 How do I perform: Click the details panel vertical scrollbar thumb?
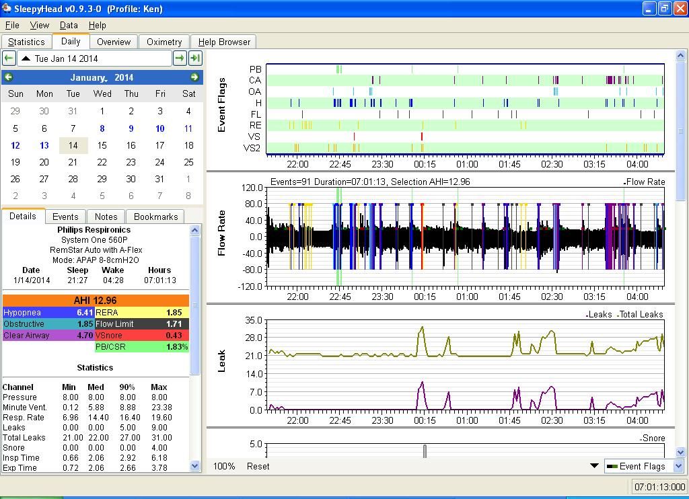point(194,305)
